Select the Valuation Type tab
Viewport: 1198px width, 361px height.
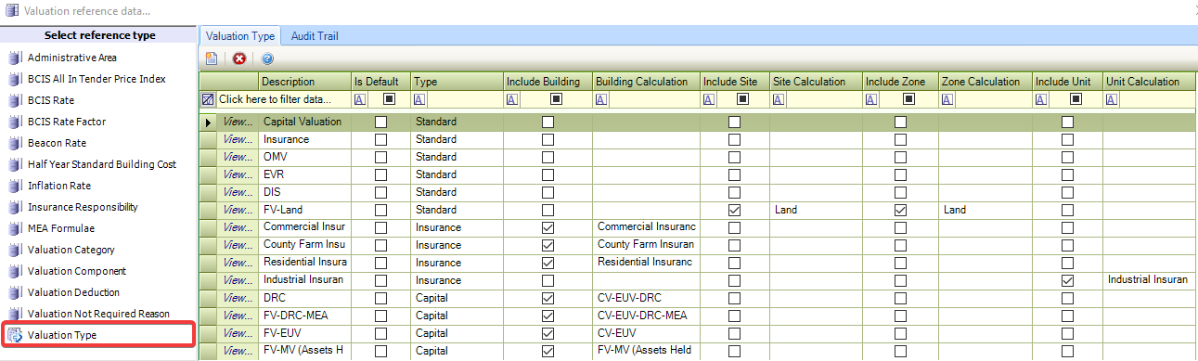click(240, 36)
